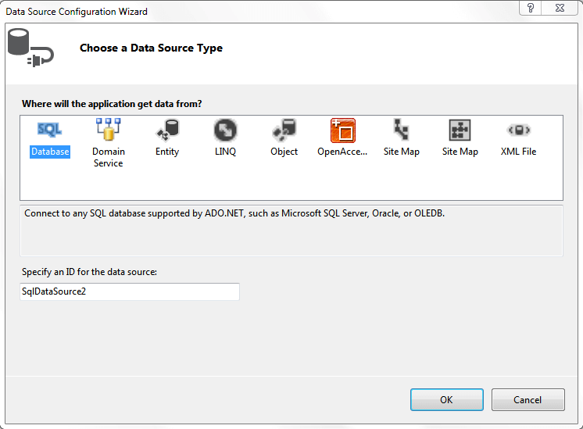The width and height of the screenshot is (583, 429).
Task: Click the database plug wizard header icon
Action: click(30, 48)
